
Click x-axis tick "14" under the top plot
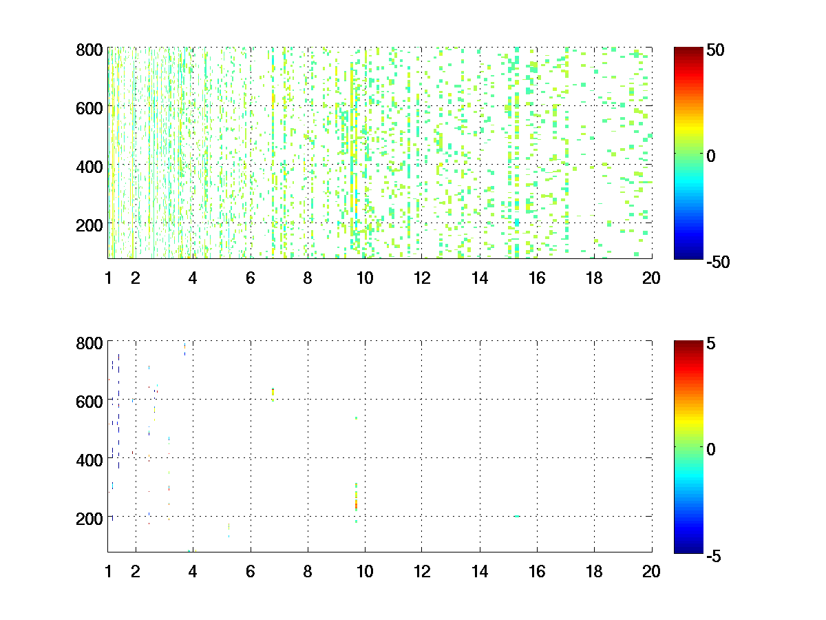tap(479, 278)
